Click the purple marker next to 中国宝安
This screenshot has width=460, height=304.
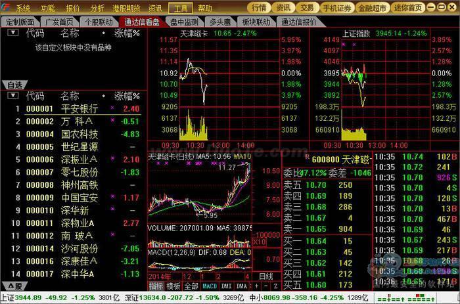pyautogui.click(x=112, y=197)
